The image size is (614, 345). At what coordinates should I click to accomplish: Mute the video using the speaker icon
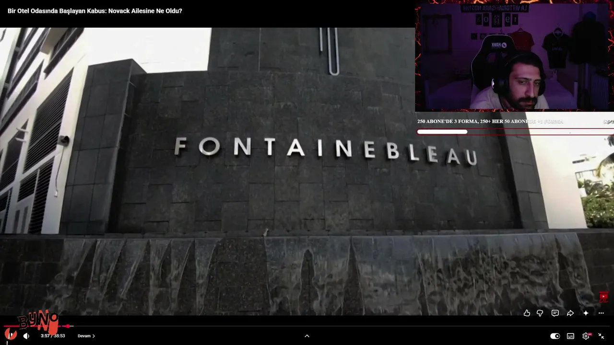pos(26,336)
